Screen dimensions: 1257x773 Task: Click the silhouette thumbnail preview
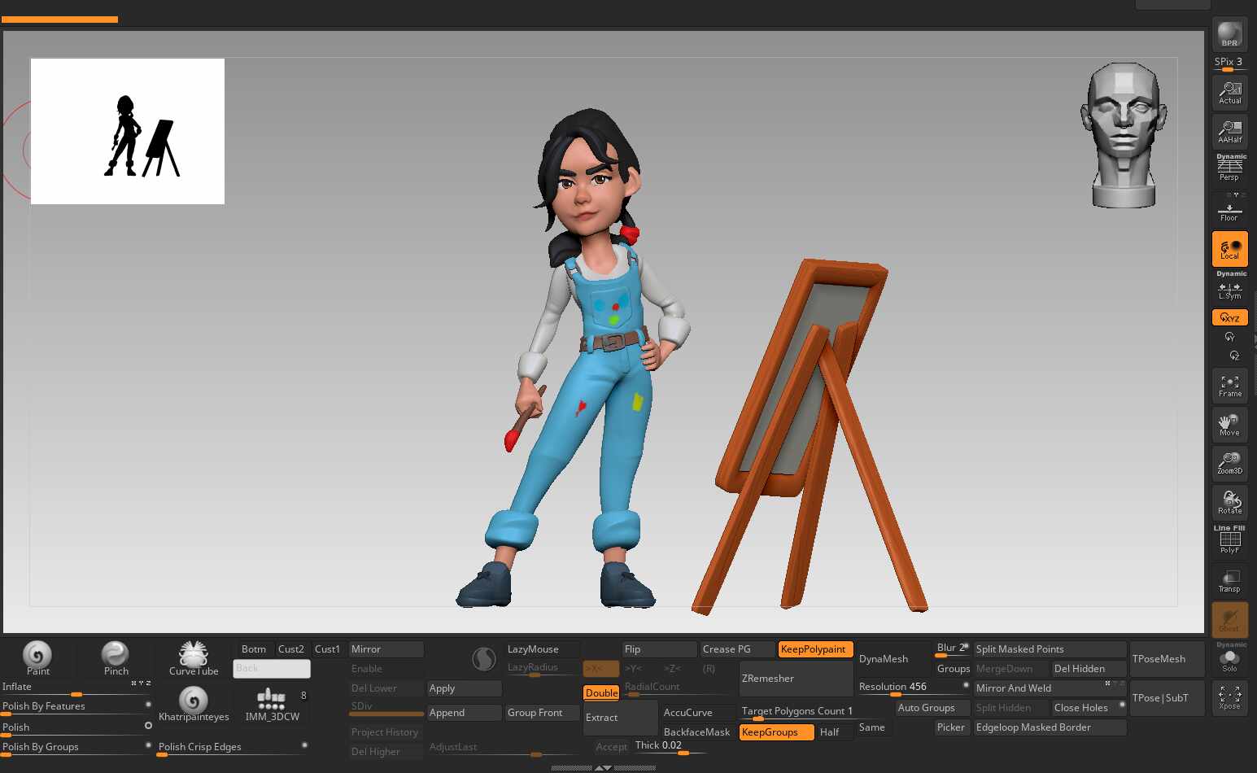point(128,131)
